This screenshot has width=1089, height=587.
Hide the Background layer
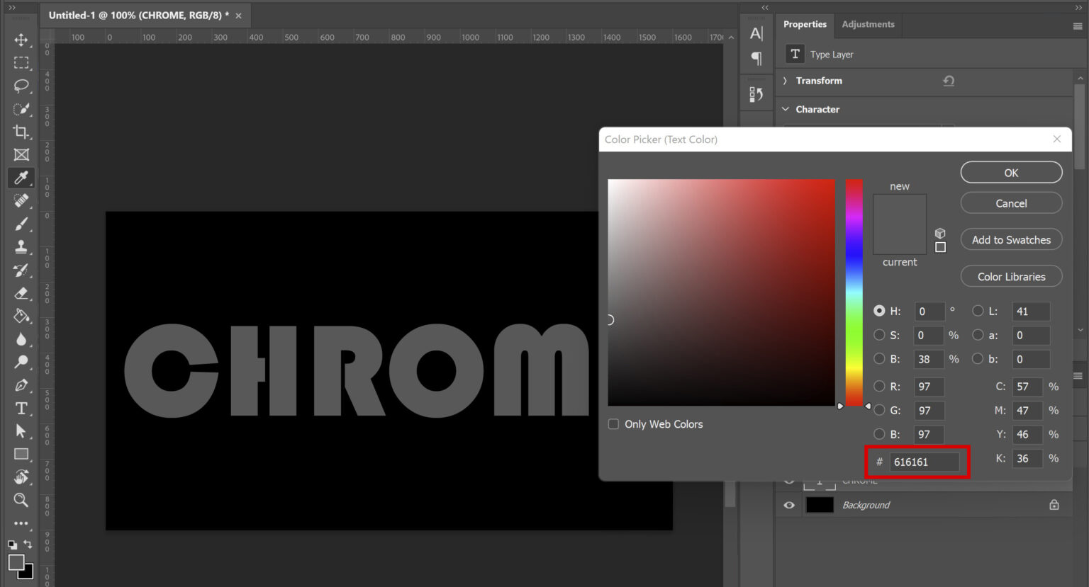788,505
